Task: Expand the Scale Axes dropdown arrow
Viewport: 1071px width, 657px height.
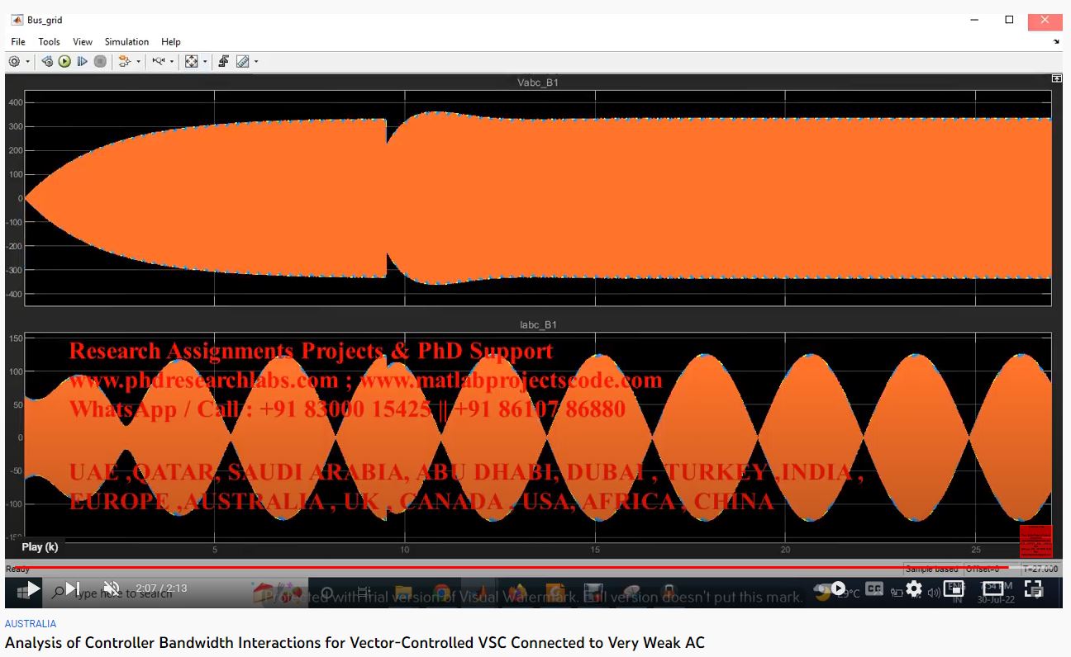Action: [x=205, y=62]
